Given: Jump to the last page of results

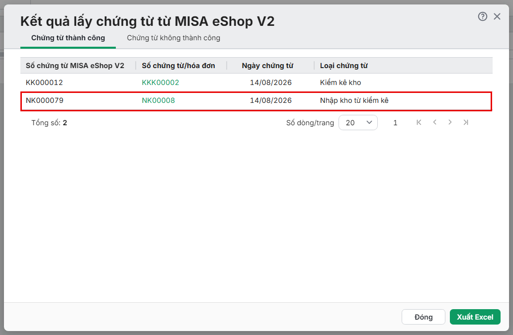Looking at the screenshot, I should pos(466,122).
